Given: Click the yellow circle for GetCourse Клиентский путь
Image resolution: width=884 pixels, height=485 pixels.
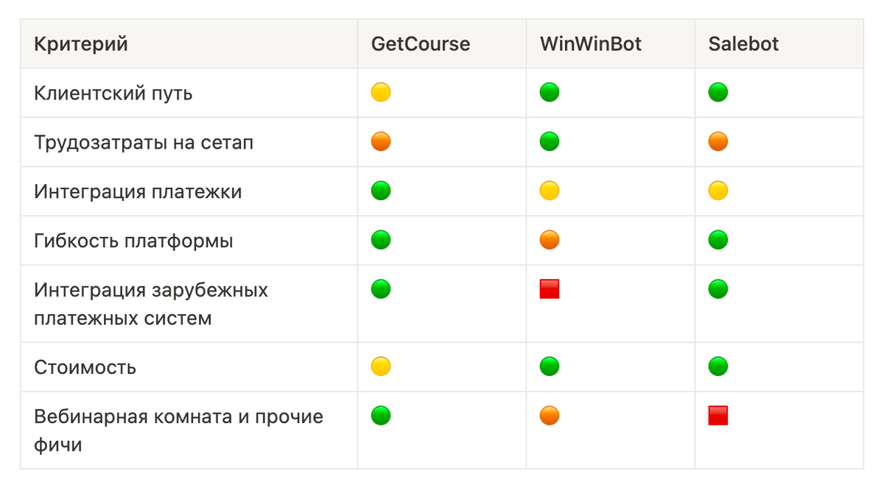Looking at the screenshot, I should point(381,93).
